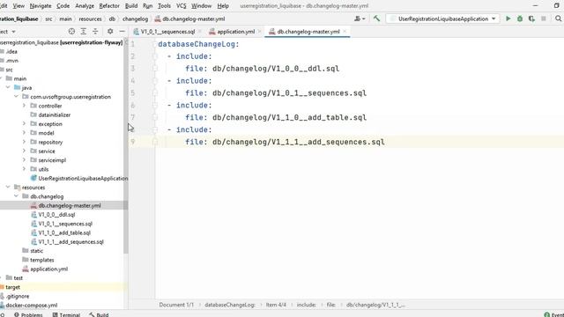This screenshot has height=317, width=564.
Task: Open the Event Log
Action: pos(554,314)
